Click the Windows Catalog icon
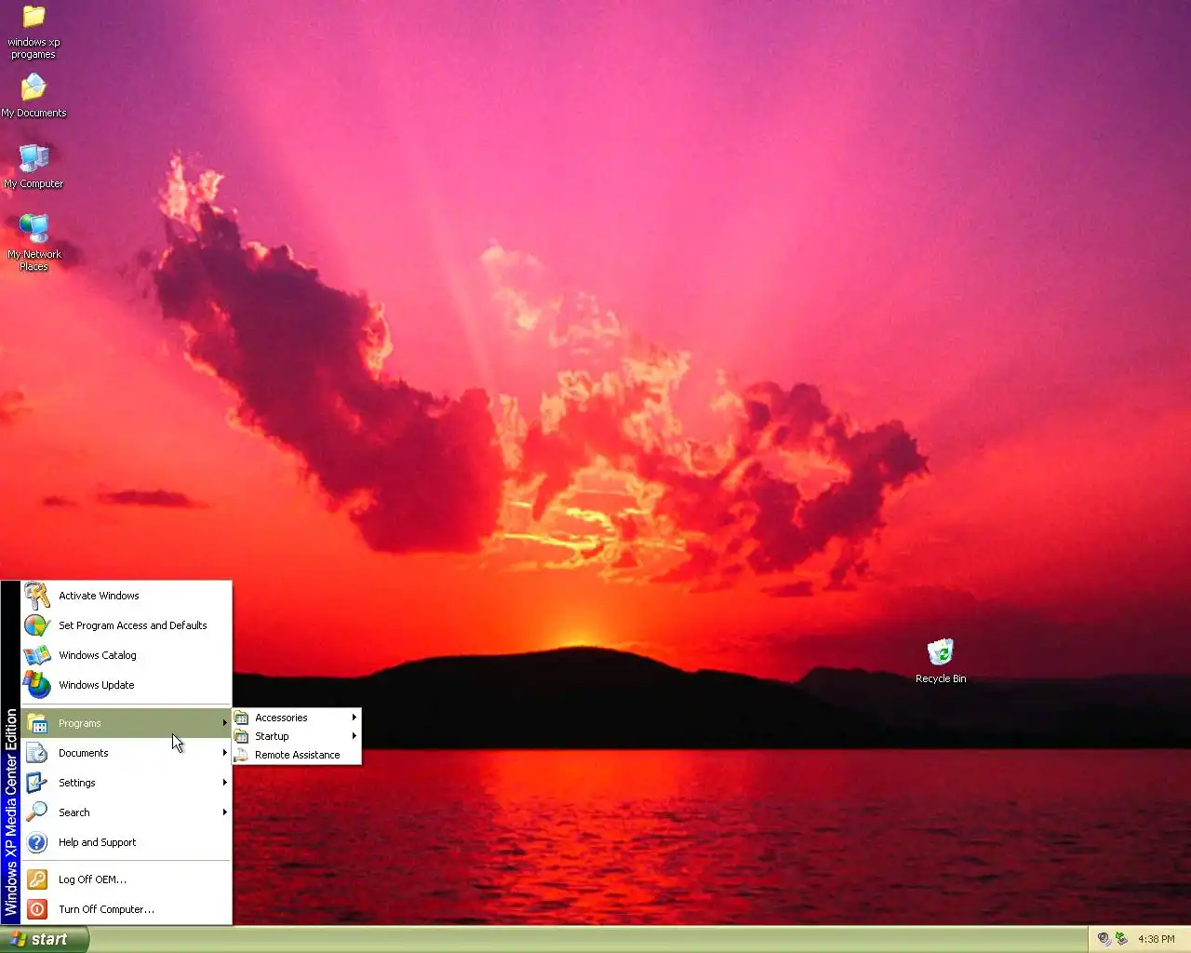The width and height of the screenshot is (1191, 953). tap(37, 655)
